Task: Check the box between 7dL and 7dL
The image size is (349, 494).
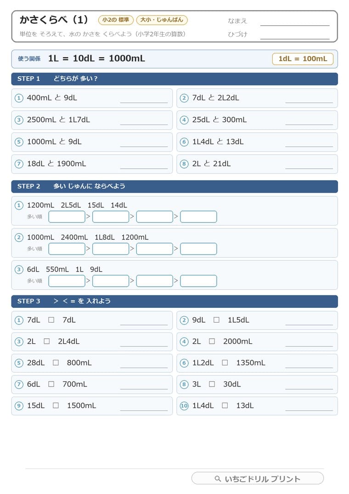Action: tap(51, 320)
